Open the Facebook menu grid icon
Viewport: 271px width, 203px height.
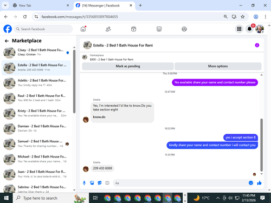tap(239, 29)
